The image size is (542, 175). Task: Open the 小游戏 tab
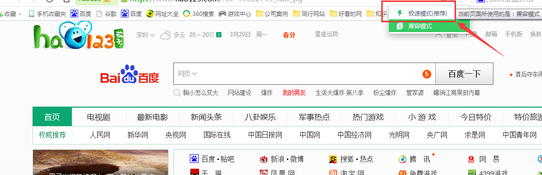coord(422,117)
